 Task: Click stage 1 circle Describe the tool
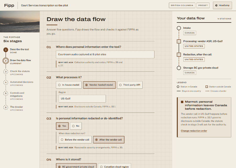click(6, 50)
